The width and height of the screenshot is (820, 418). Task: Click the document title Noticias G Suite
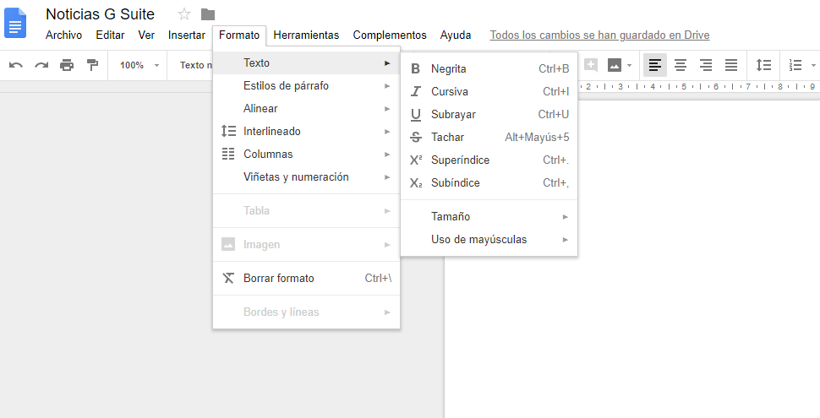100,14
